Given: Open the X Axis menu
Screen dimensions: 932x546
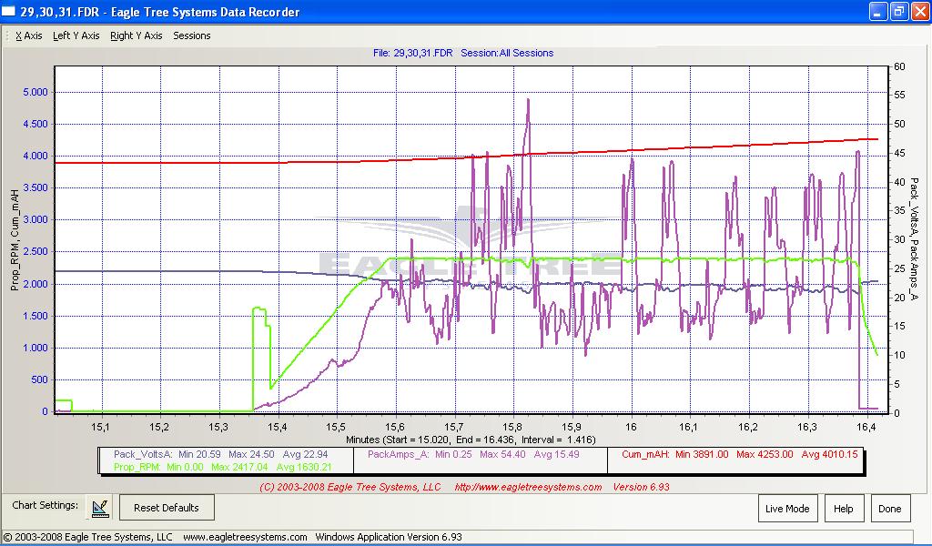Looking at the screenshot, I should click(x=29, y=35).
